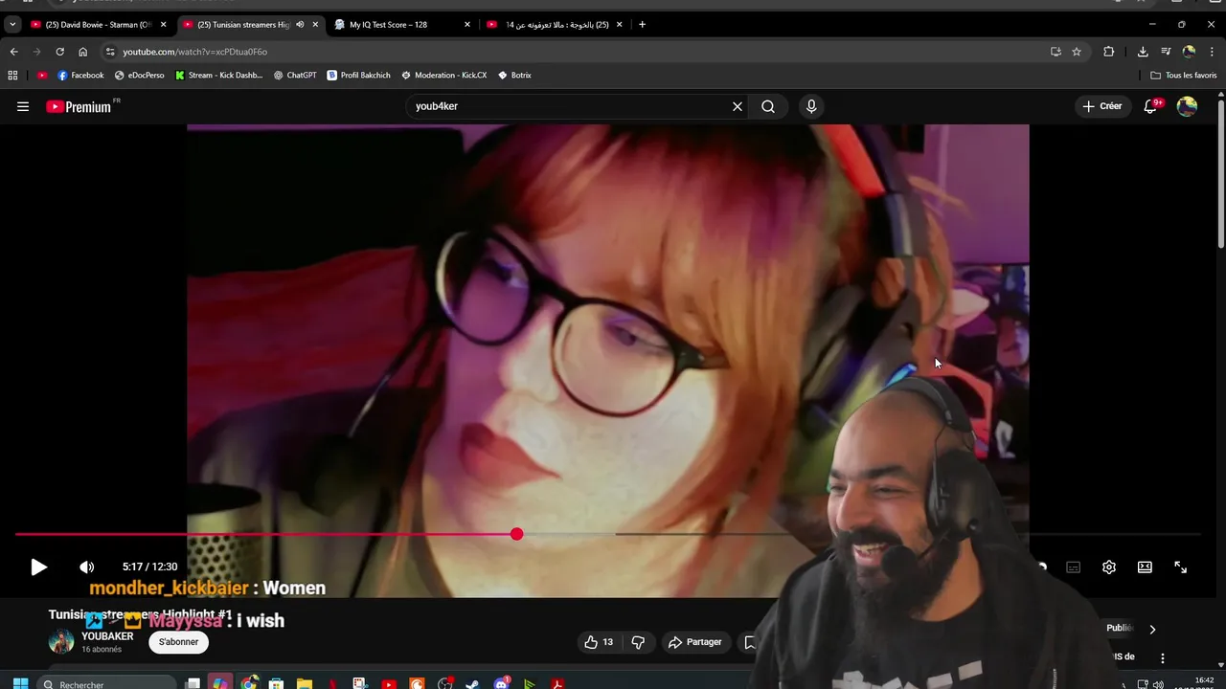Switch to David Bowie Starman tab
The height and width of the screenshot is (689, 1226).
pos(98,25)
